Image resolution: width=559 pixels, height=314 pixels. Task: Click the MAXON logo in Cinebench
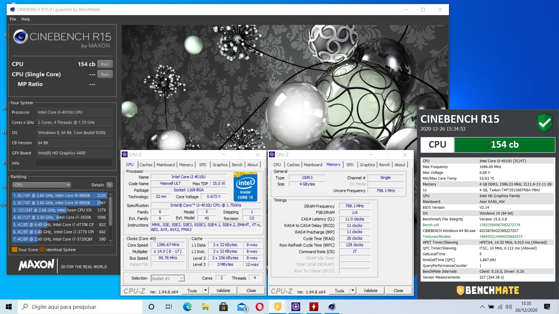pyautogui.click(x=36, y=265)
